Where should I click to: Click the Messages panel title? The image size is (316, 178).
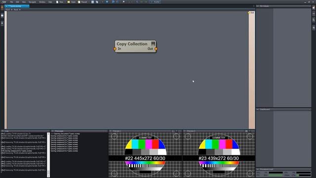59,131
